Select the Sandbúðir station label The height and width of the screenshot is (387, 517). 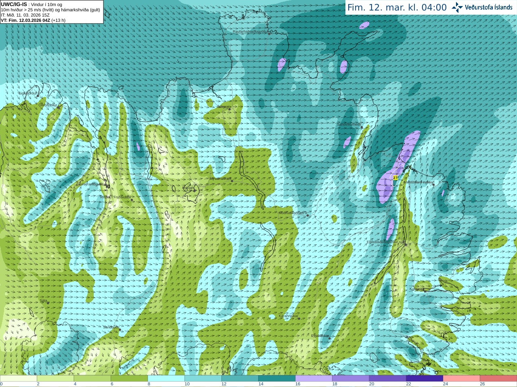point(111,327)
